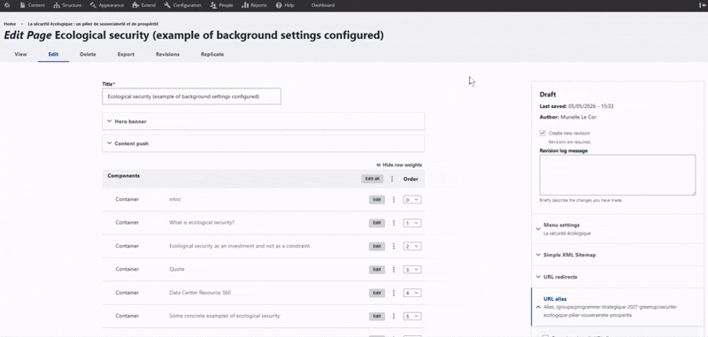Click the 'Quote' component label text

pos(176,269)
